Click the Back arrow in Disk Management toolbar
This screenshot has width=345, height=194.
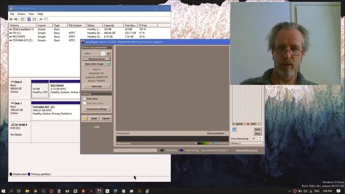[11, 19]
